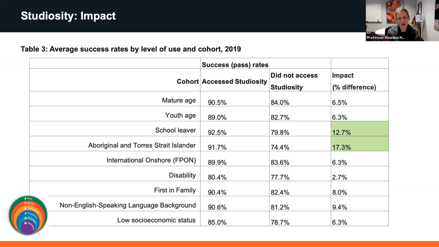
Task: Click the Professor Rowena name label
Action: click(385, 38)
